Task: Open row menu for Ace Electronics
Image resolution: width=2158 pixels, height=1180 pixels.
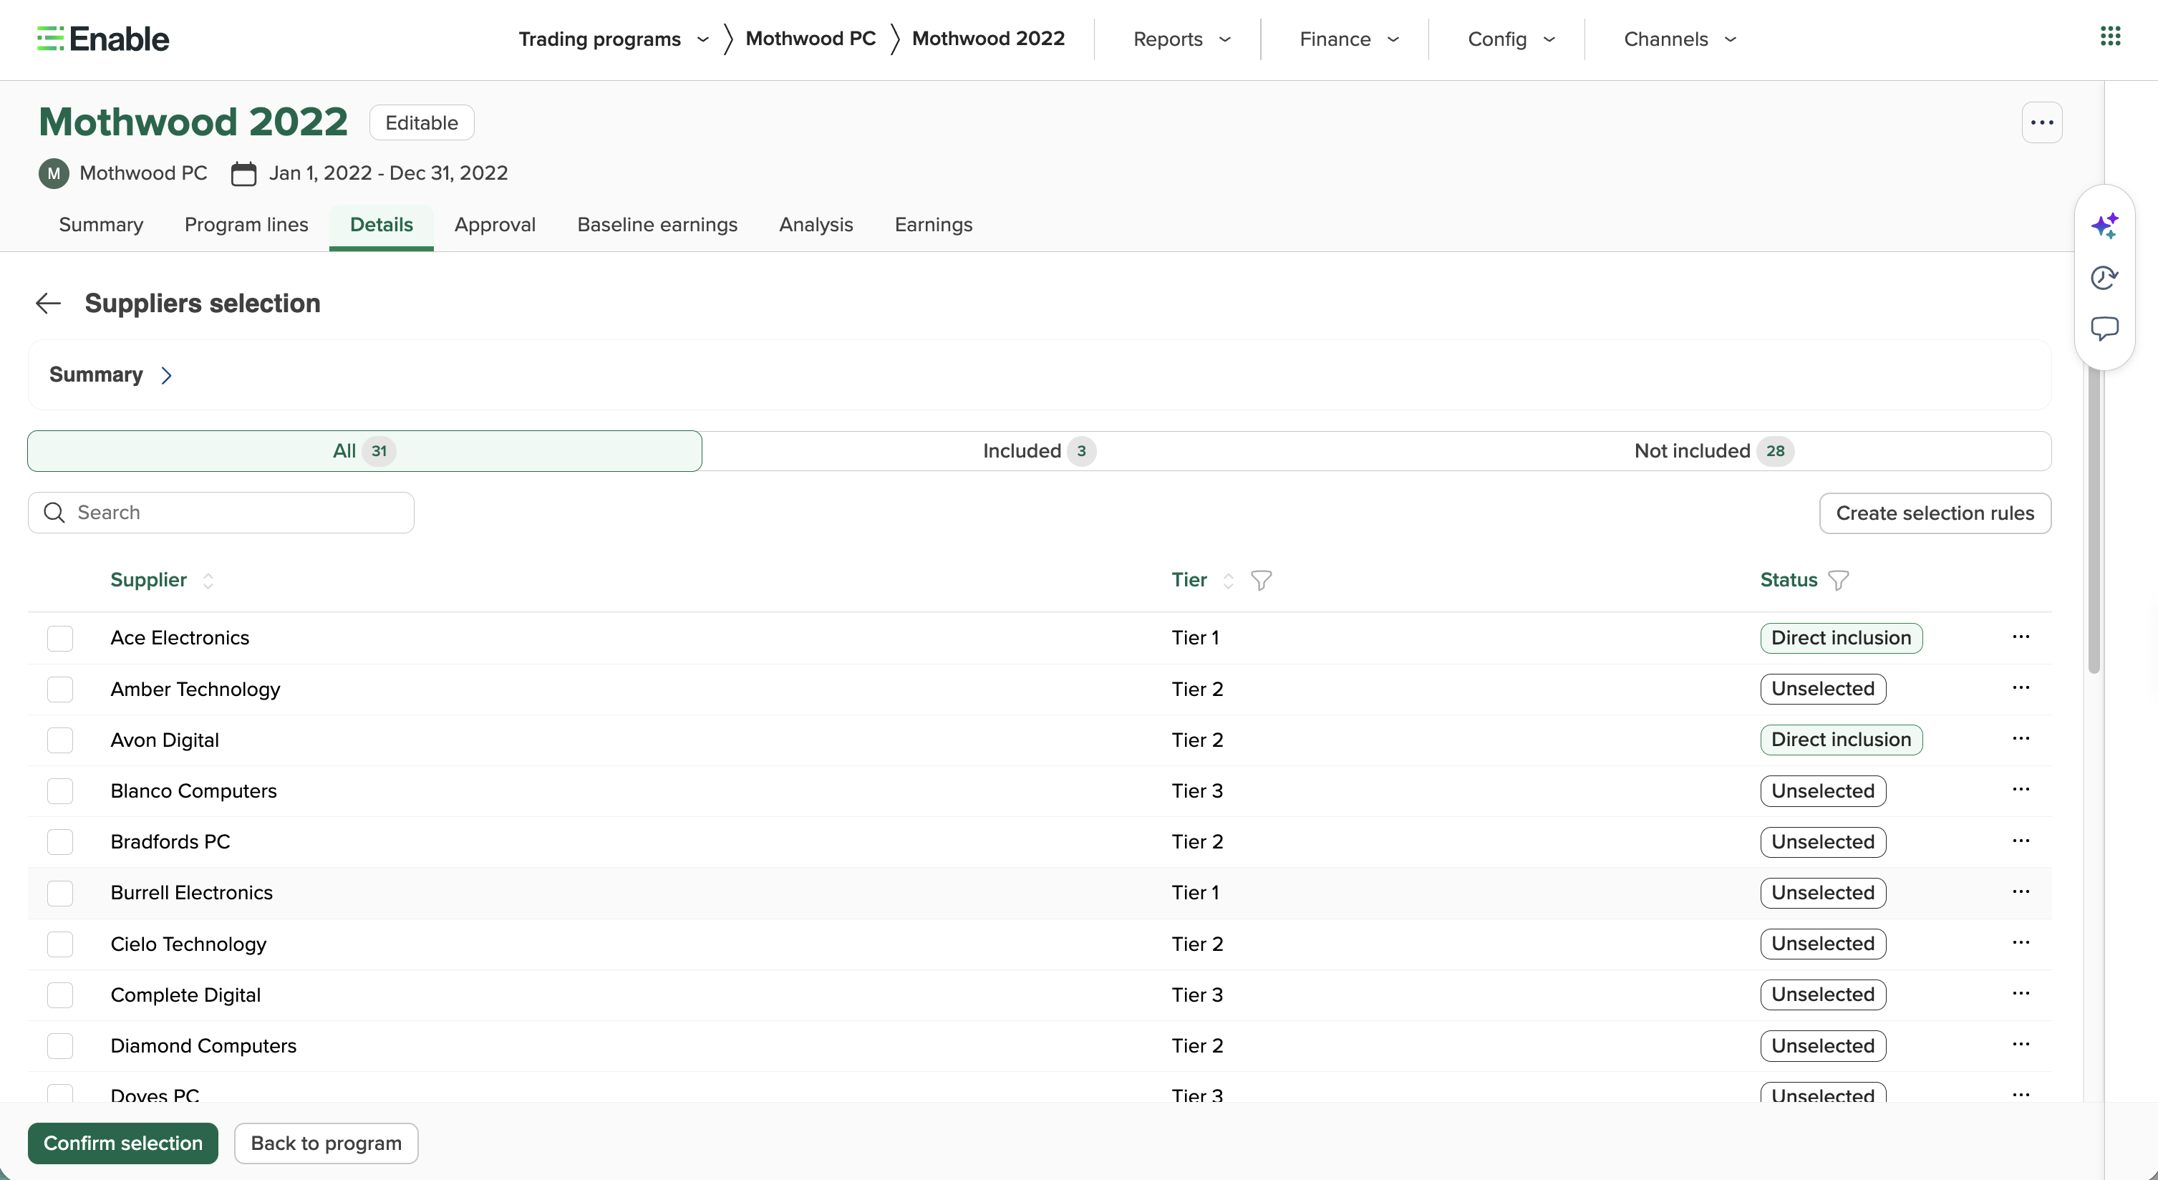Action: tap(2021, 637)
